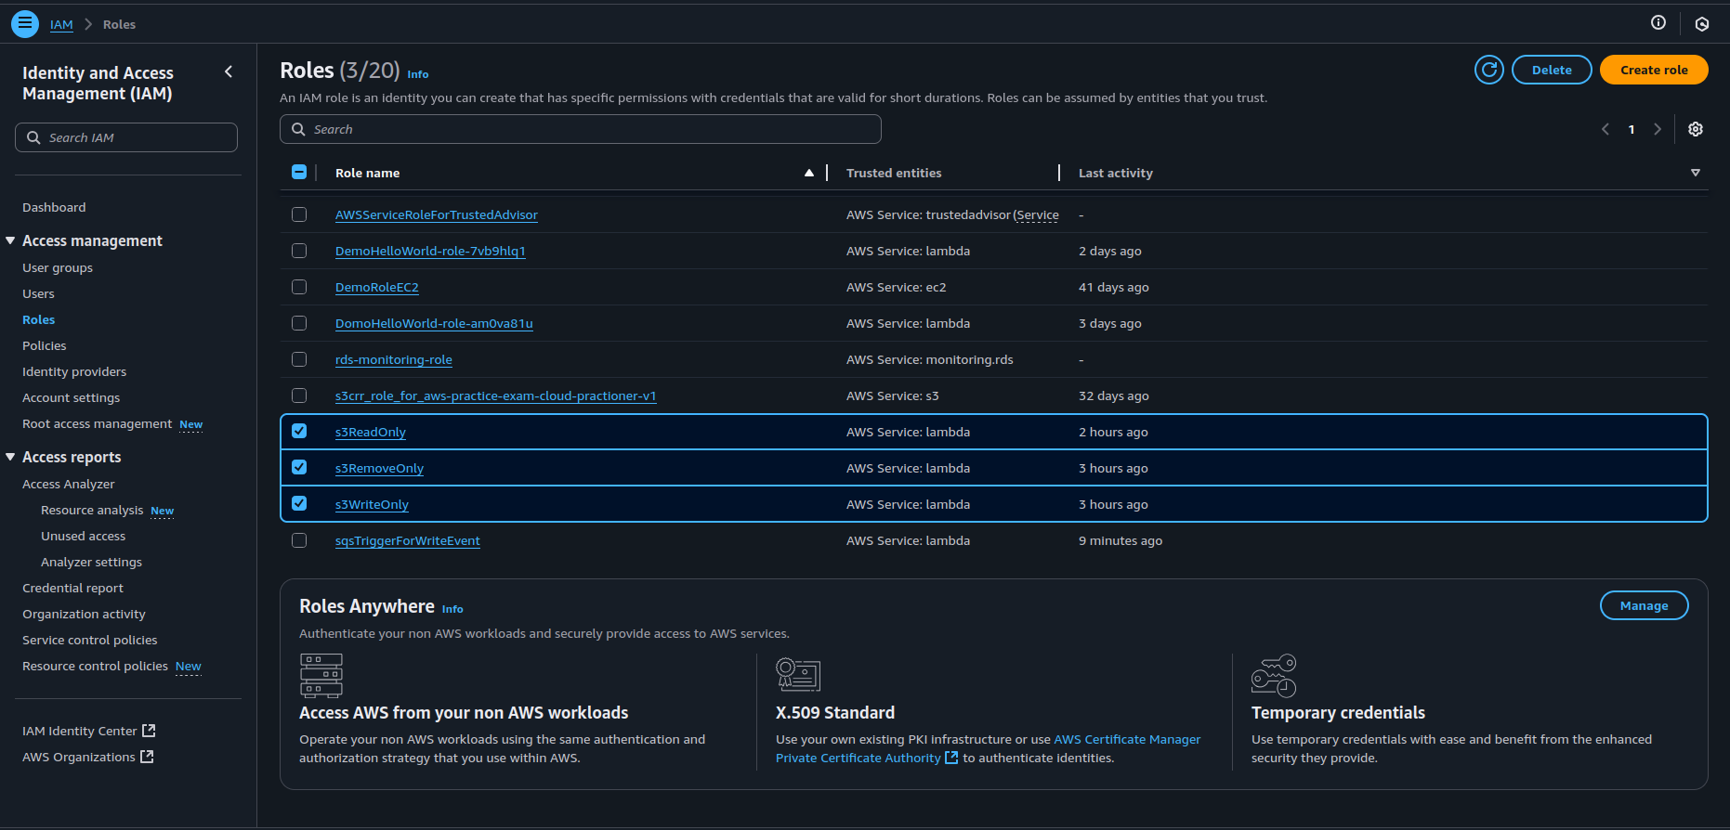This screenshot has height=830, width=1730.
Task: Open Policies in the sidebar
Action: click(x=45, y=345)
